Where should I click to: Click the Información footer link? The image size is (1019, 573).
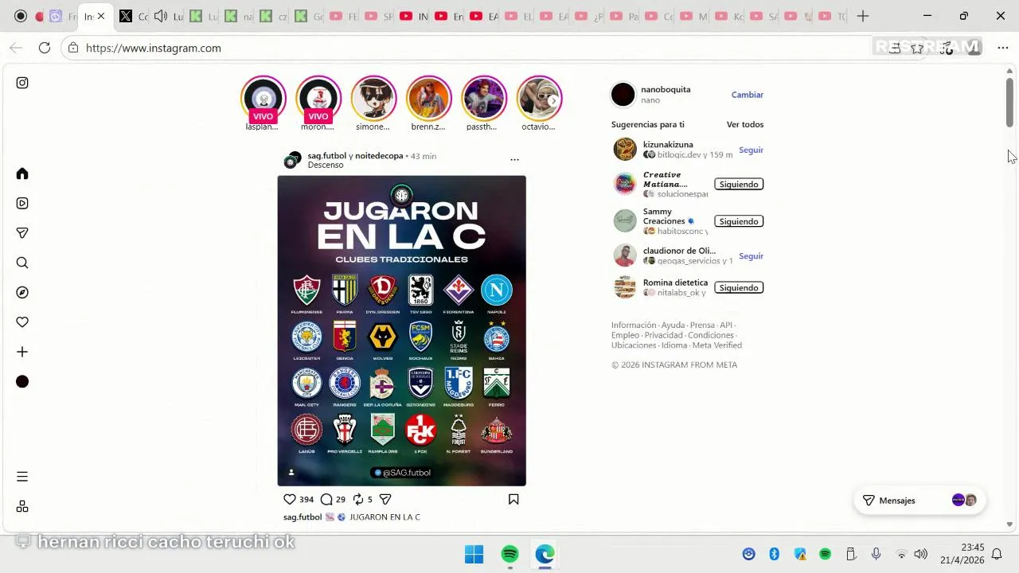634,325
